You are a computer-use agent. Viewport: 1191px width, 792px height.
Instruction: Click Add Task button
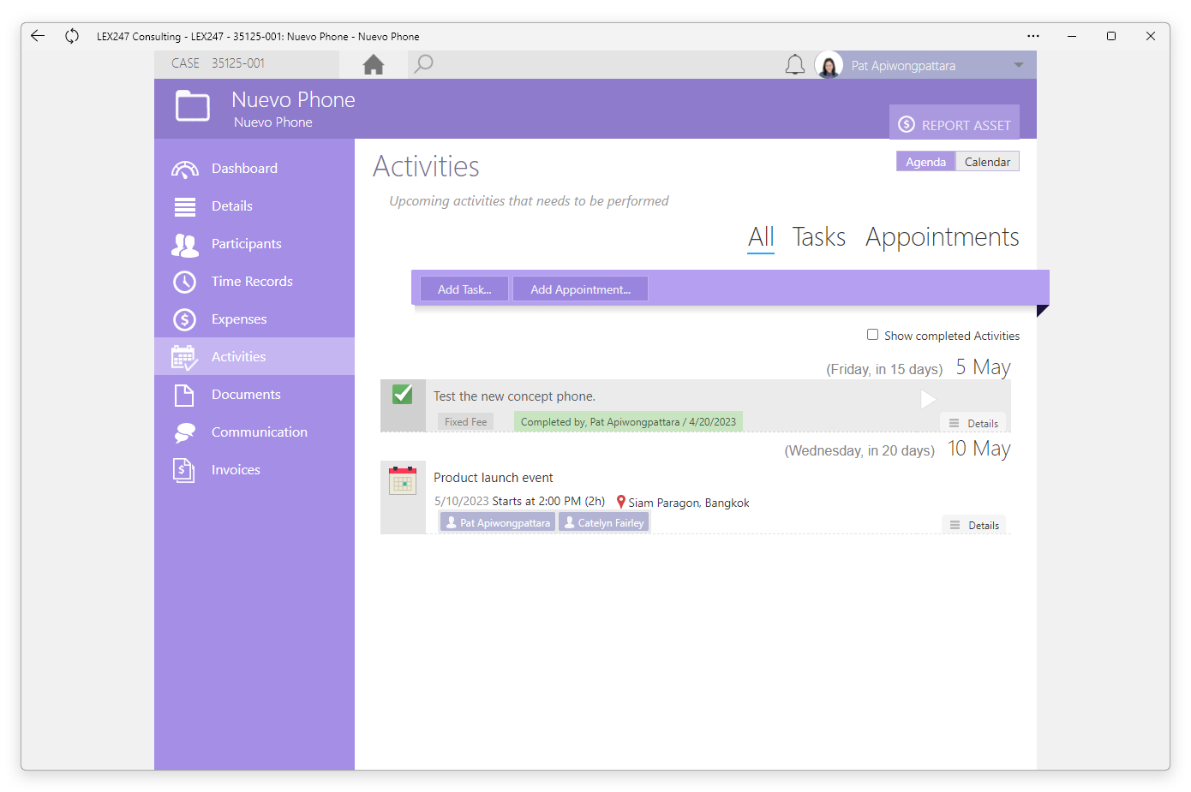[464, 289]
